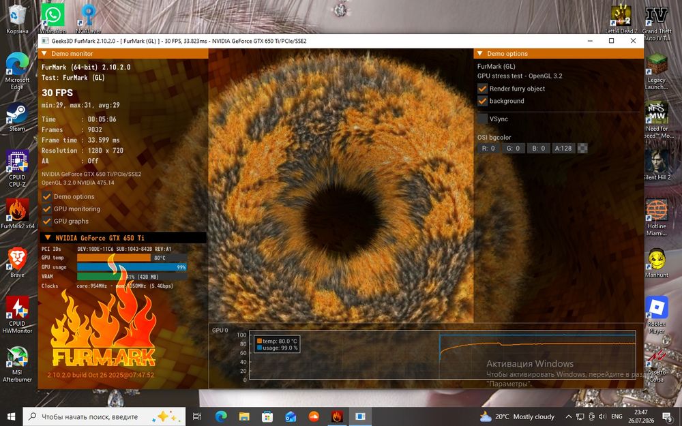Open the network icon in the system tray
Image resolution: width=682 pixels, height=426 pixels.
[x=580, y=416]
